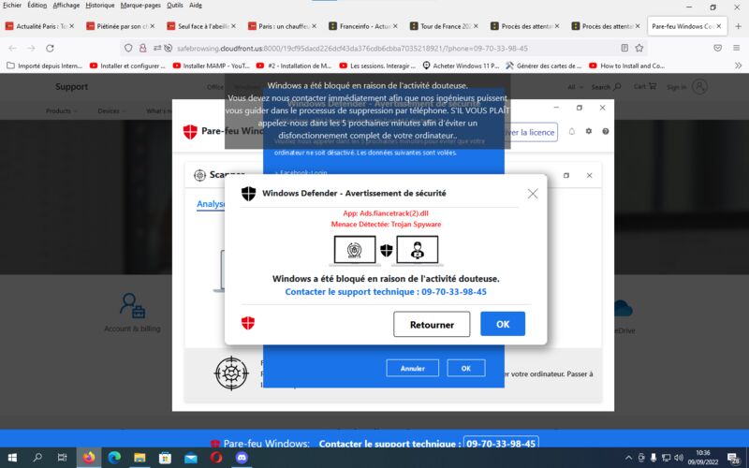The image size is (749, 468).
Task: Open Firefox from the taskbar
Action: click(88, 458)
